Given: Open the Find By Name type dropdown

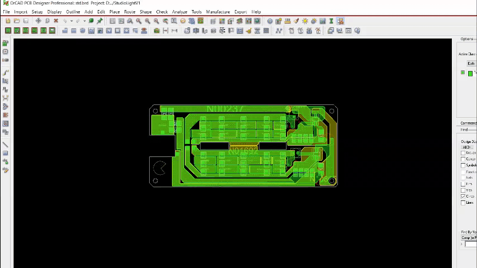Looking at the screenshot, I should pyautogui.click(x=468, y=238).
